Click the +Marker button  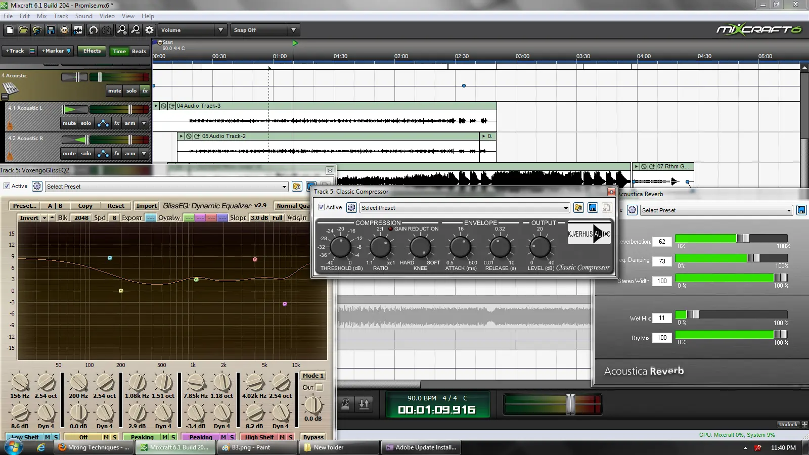[56, 51]
